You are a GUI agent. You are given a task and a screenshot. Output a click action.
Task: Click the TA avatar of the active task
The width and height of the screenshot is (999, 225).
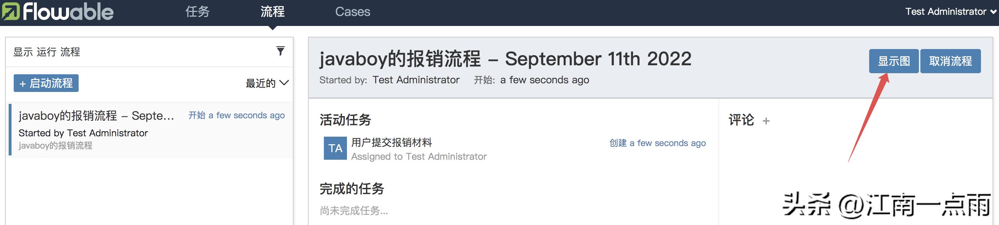[x=335, y=148]
